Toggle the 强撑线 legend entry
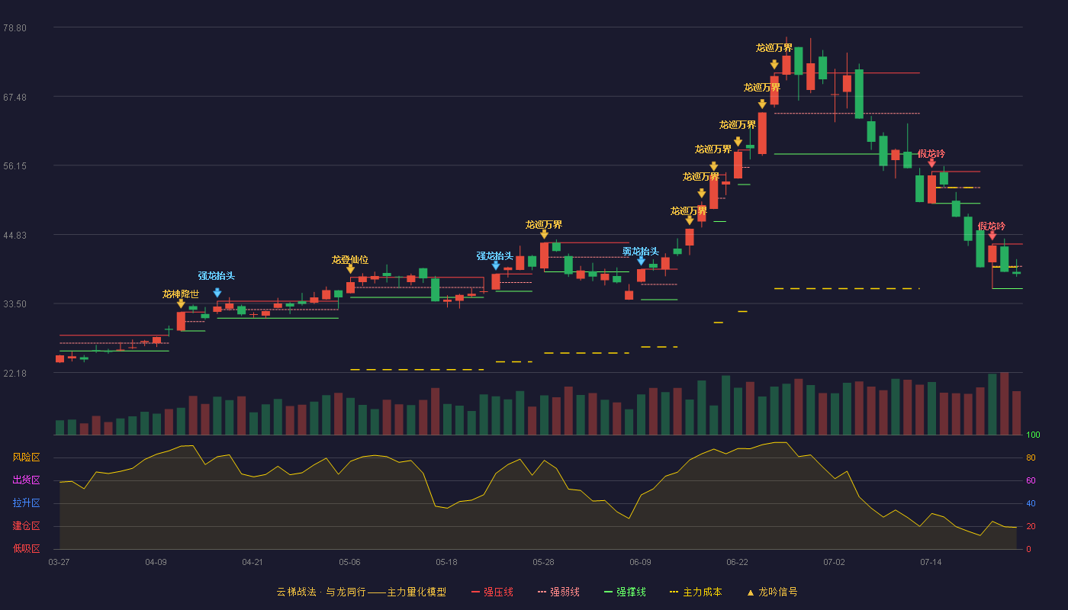The image size is (1068, 610). pos(625,592)
